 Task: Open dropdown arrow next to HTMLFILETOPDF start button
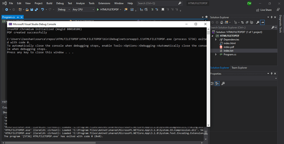[x=121, y=10]
